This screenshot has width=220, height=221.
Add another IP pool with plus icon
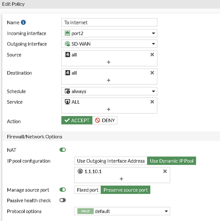122,179
